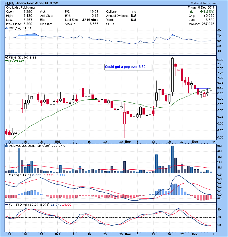Click the 8.00 label on the price axis
The height and width of the screenshot is (237, 228).
click(x=220, y=60)
